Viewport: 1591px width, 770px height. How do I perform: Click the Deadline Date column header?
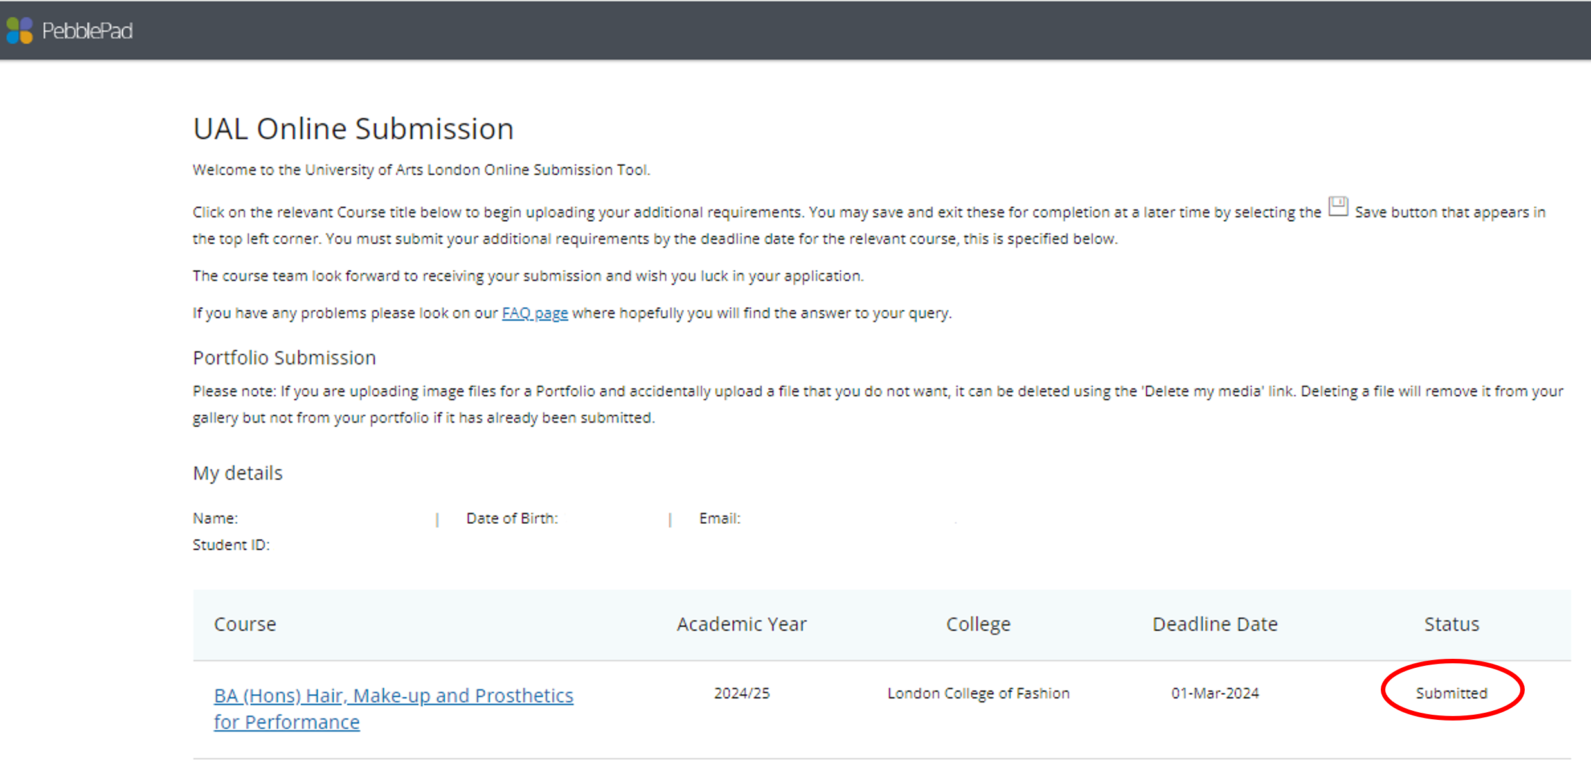pyautogui.click(x=1214, y=624)
